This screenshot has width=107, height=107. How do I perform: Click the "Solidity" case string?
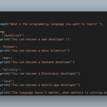[x=10, y=70]
